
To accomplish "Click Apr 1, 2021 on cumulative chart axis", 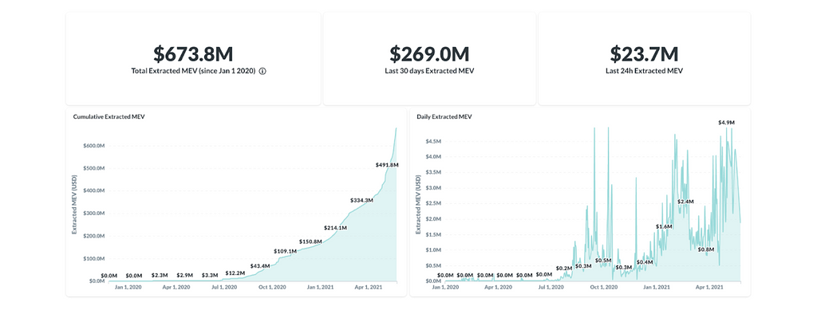I will point(369,287).
